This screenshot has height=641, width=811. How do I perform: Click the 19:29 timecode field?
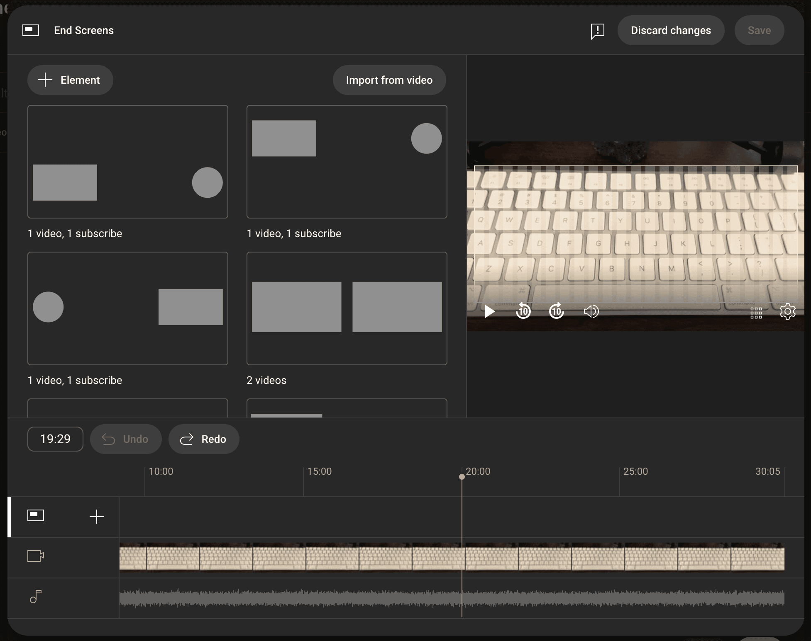55,439
